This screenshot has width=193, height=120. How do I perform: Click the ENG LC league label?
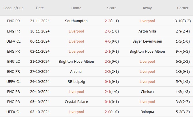click(x=13, y=61)
